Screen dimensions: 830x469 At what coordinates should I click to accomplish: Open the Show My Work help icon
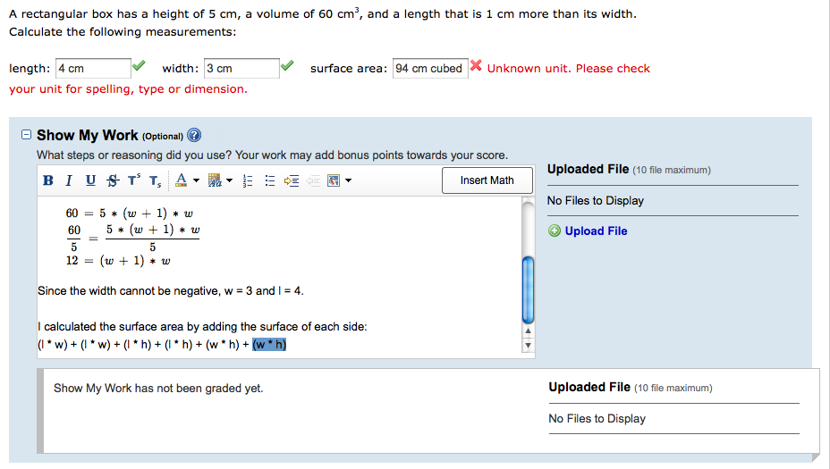194,136
